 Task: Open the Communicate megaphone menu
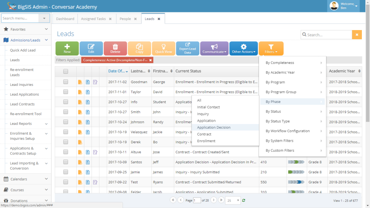(x=214, y=49)
